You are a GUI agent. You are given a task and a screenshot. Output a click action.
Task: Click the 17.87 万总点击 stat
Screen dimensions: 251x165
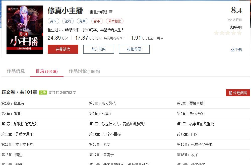(x=88, y=38)
